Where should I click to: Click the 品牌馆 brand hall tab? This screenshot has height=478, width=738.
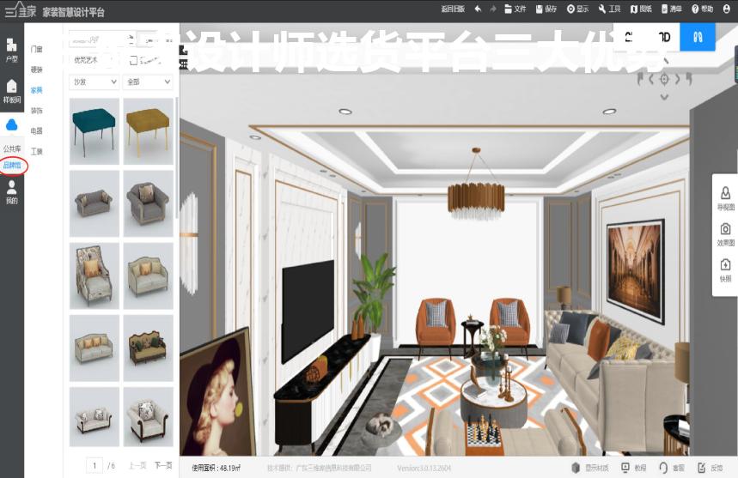pos(12,165)
